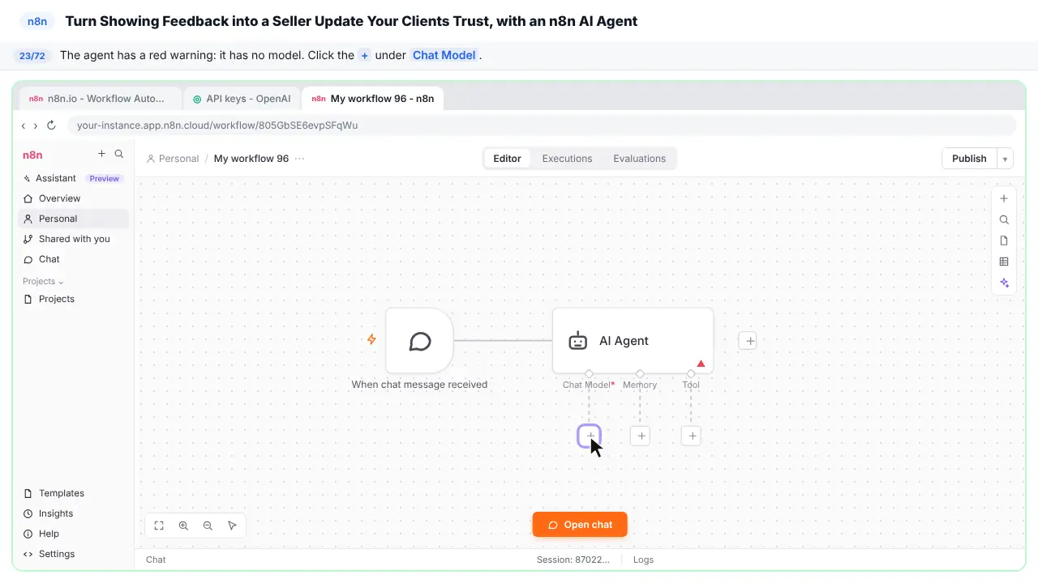Select the AI Agent node
Screen dimensions: 1038x583
pos(633,341)
